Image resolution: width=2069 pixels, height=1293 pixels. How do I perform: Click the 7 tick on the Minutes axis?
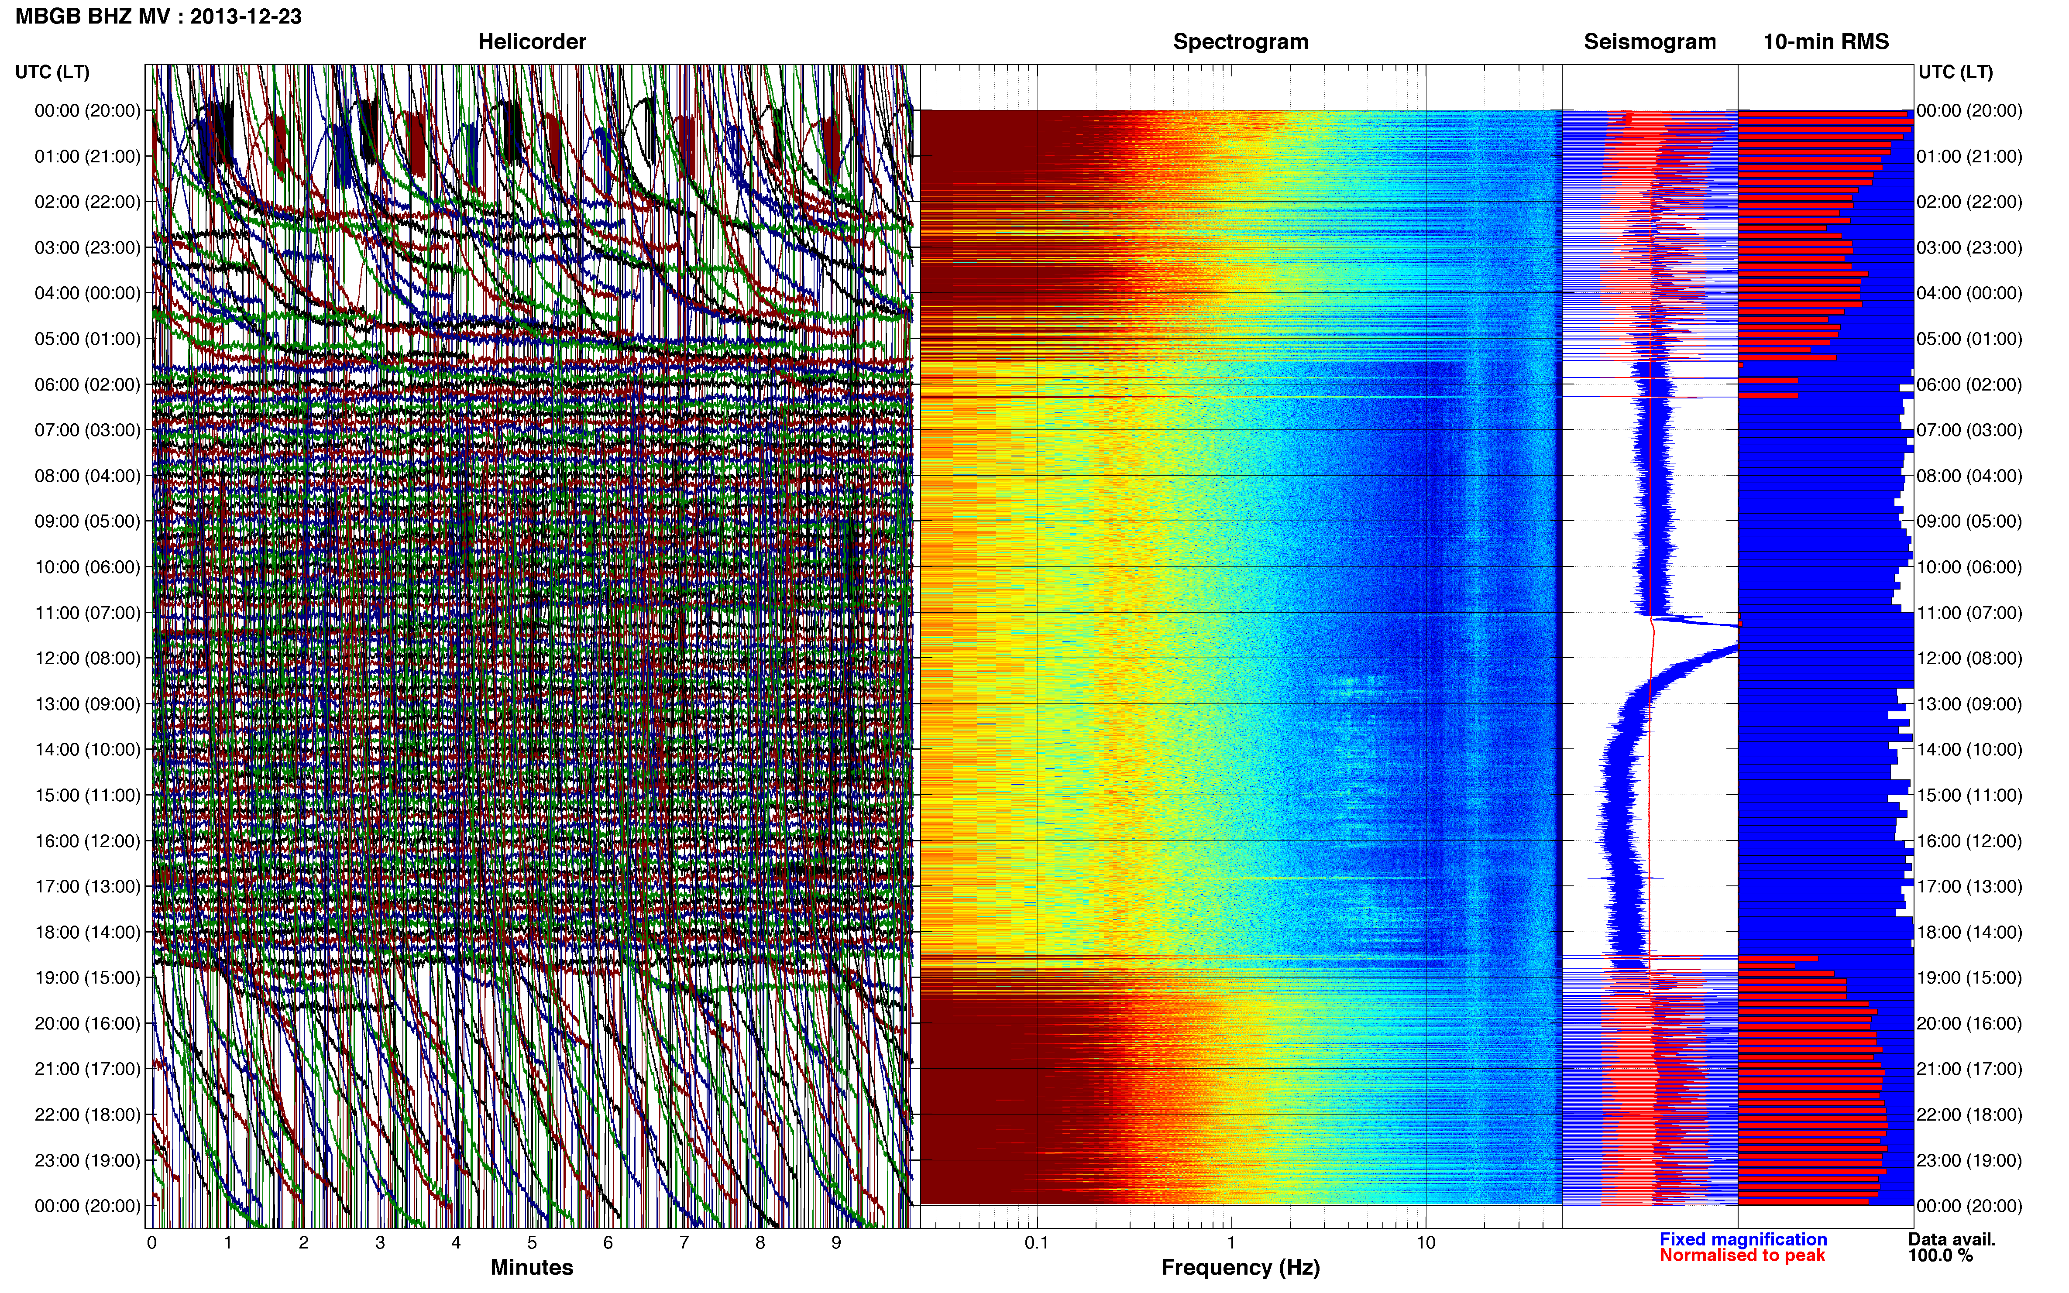pyautogui.click(x=684, y=1242)
